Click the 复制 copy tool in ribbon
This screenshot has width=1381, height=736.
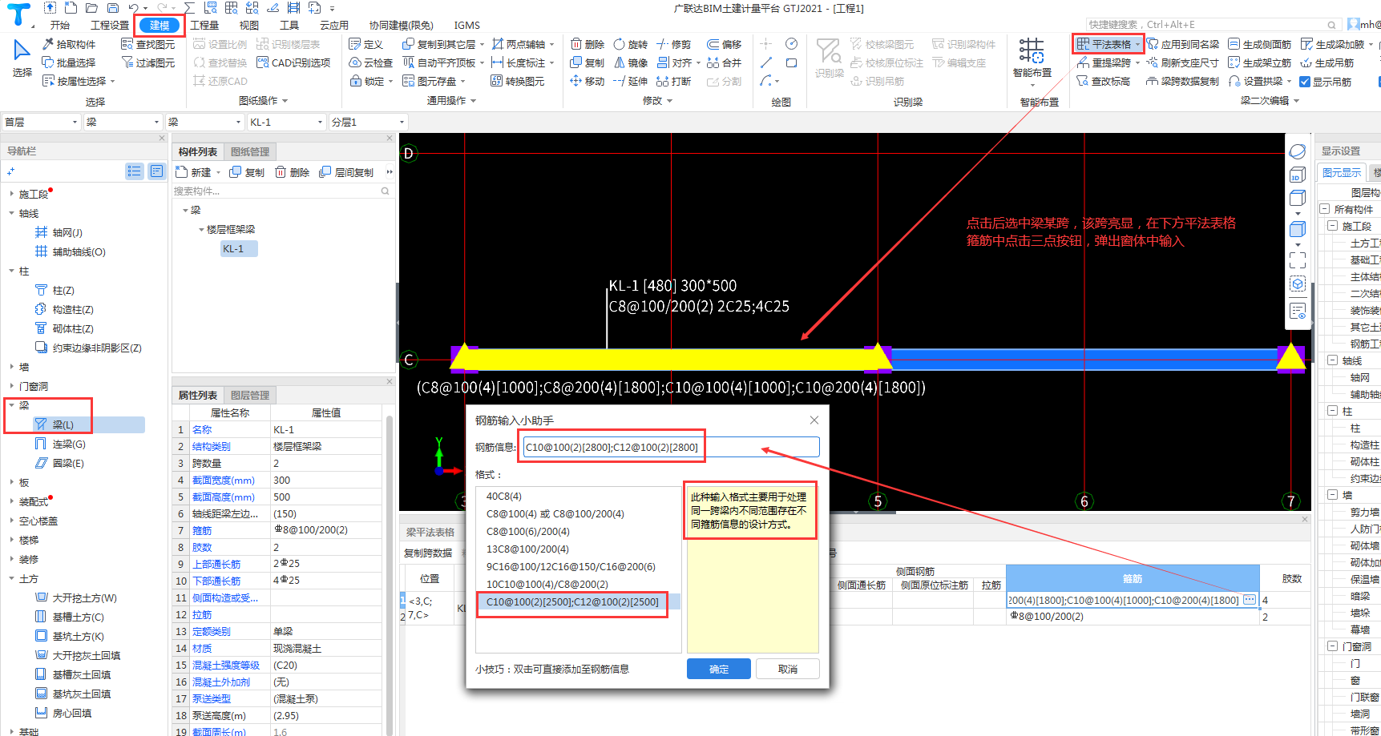588,62
